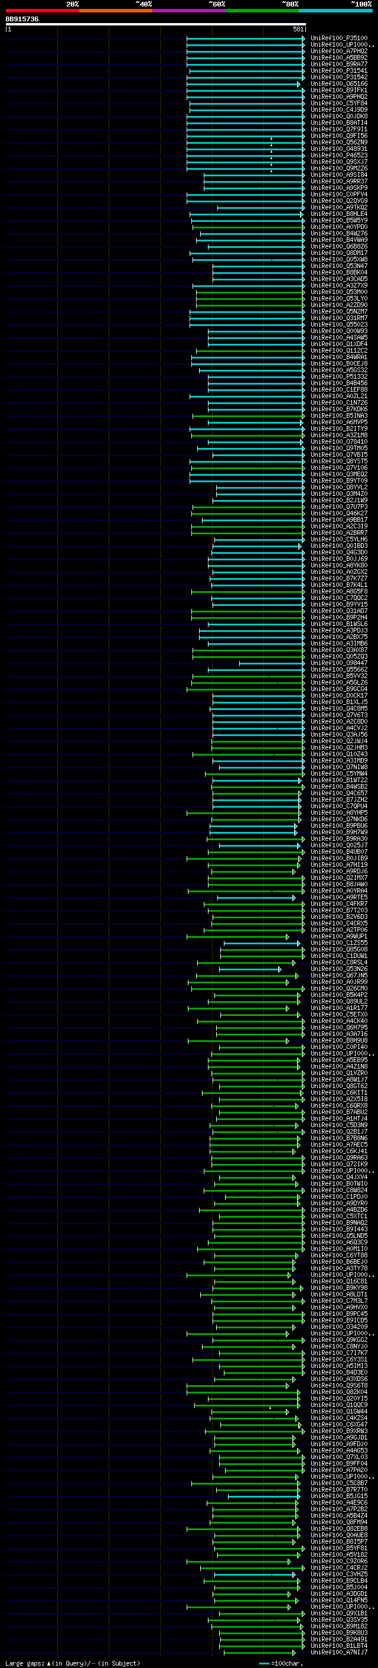Open hit UniRef100_O65166
Viewport: 378px width, 1668px height.
point(339,83)
